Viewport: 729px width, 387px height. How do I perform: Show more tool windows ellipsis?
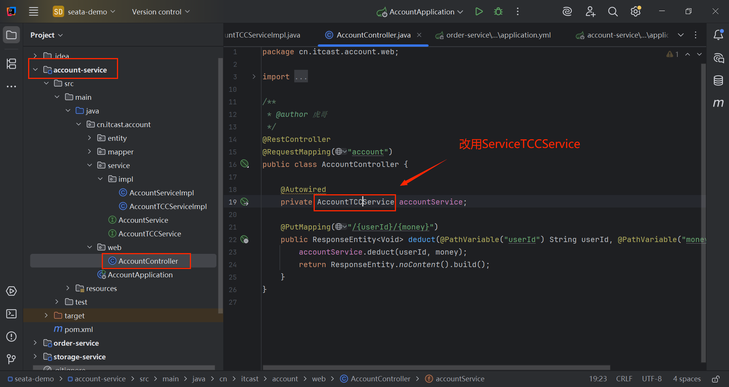11,87
